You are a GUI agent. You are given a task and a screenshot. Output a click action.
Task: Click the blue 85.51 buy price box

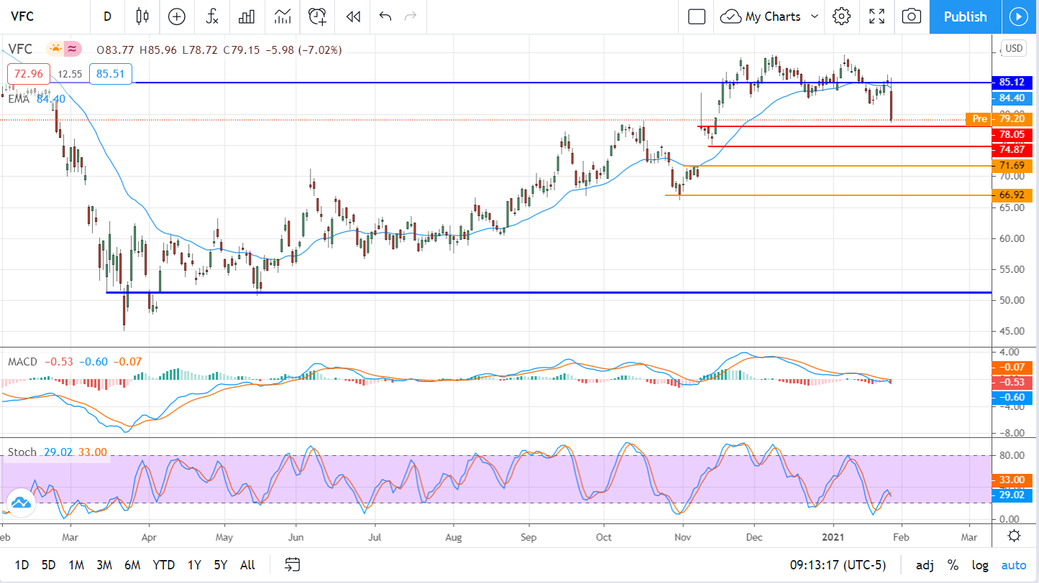(x=111, y=73)
